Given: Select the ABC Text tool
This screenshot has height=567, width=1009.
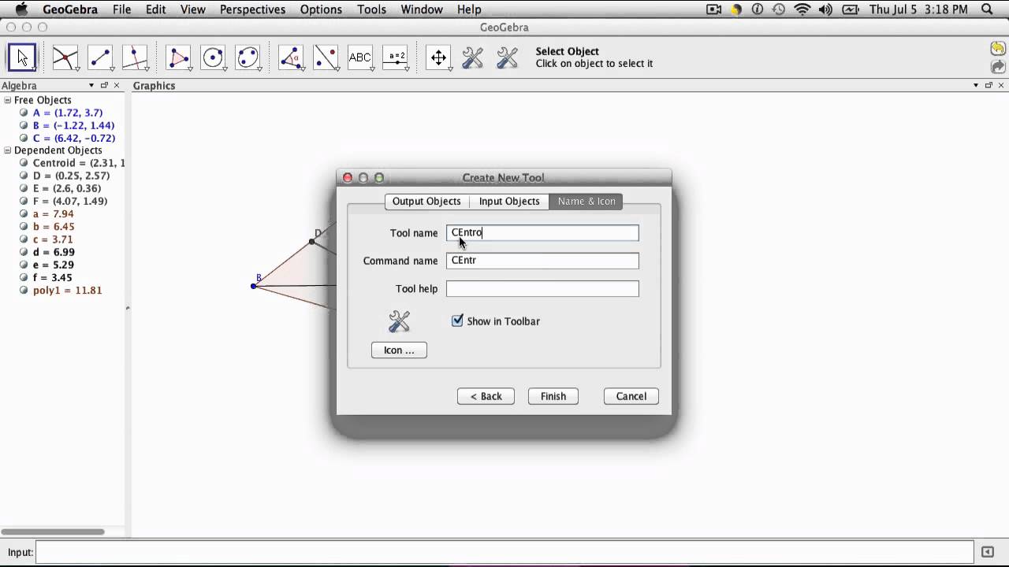Looking at the screenshot, I should 361,57.
